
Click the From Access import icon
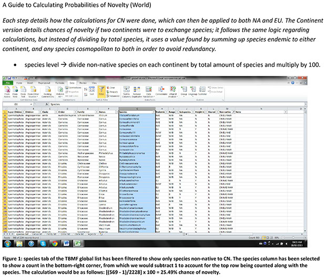coord(7,92)
